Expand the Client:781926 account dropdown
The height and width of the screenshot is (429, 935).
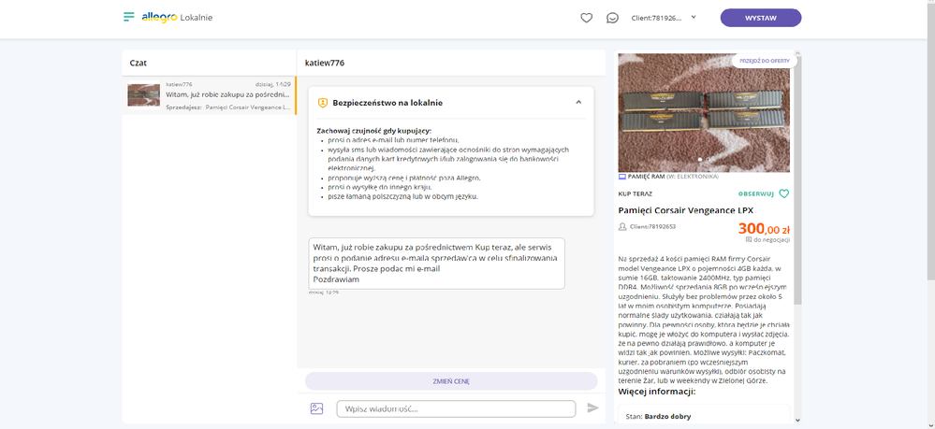[664, 18]
